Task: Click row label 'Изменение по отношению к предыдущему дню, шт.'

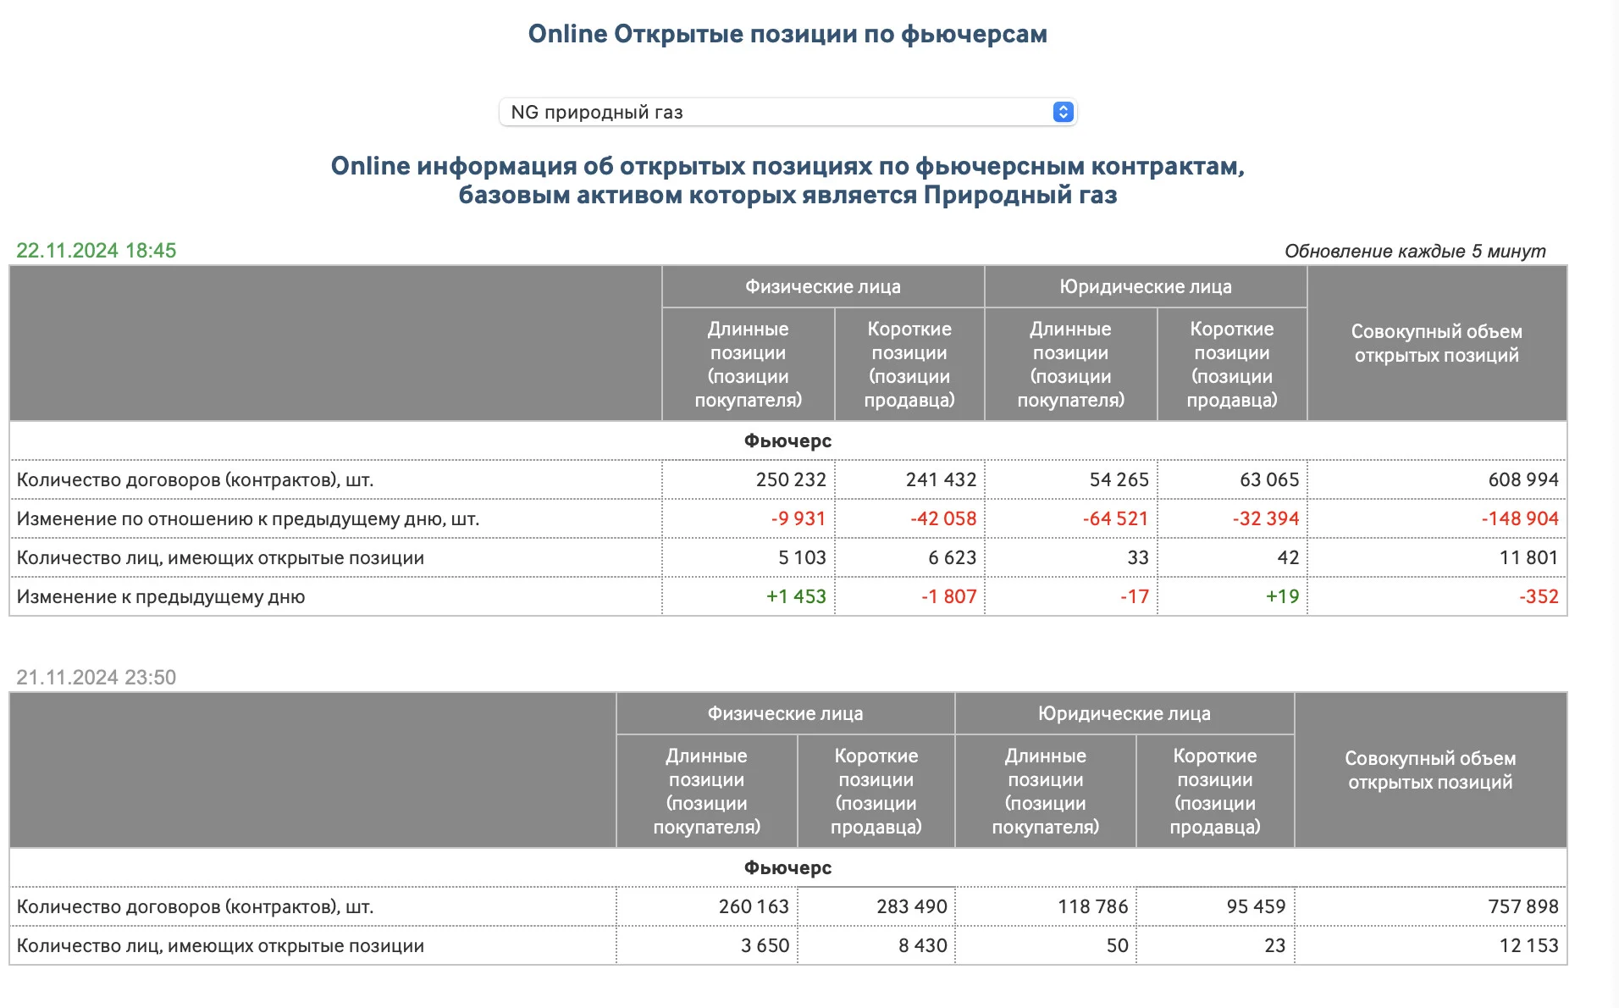Action: click(248, 518)
